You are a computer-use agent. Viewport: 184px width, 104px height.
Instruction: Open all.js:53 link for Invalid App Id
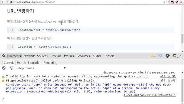tap(168, 76)
